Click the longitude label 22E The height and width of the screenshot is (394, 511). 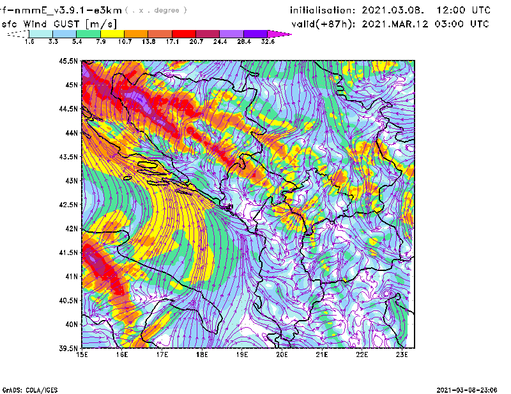[362, 354]
